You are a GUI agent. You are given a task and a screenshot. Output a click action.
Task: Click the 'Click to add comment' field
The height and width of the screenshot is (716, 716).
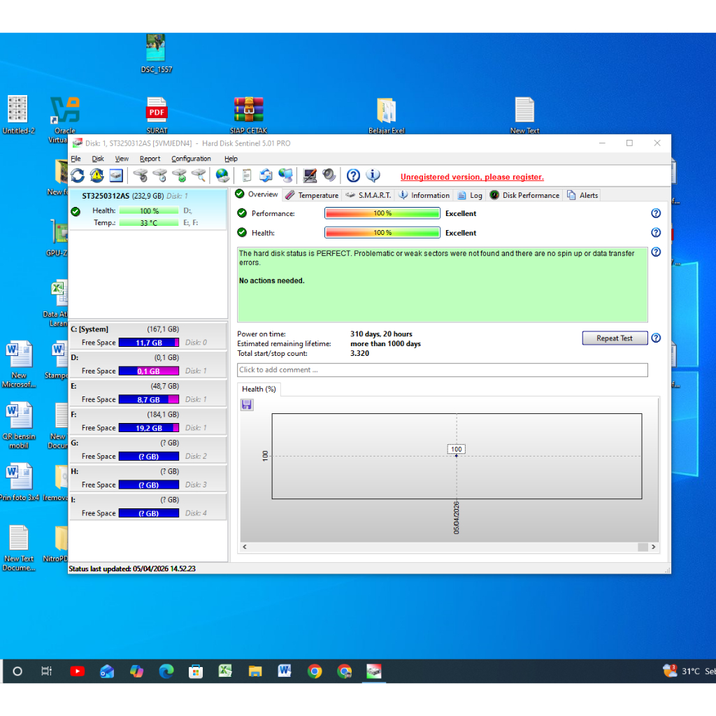click(442, 370)
